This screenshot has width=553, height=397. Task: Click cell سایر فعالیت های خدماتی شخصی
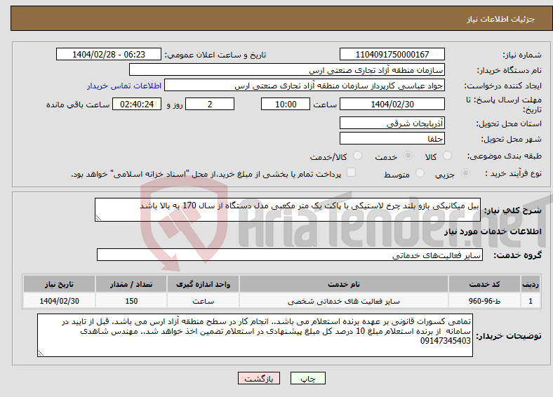coord(343,301)
